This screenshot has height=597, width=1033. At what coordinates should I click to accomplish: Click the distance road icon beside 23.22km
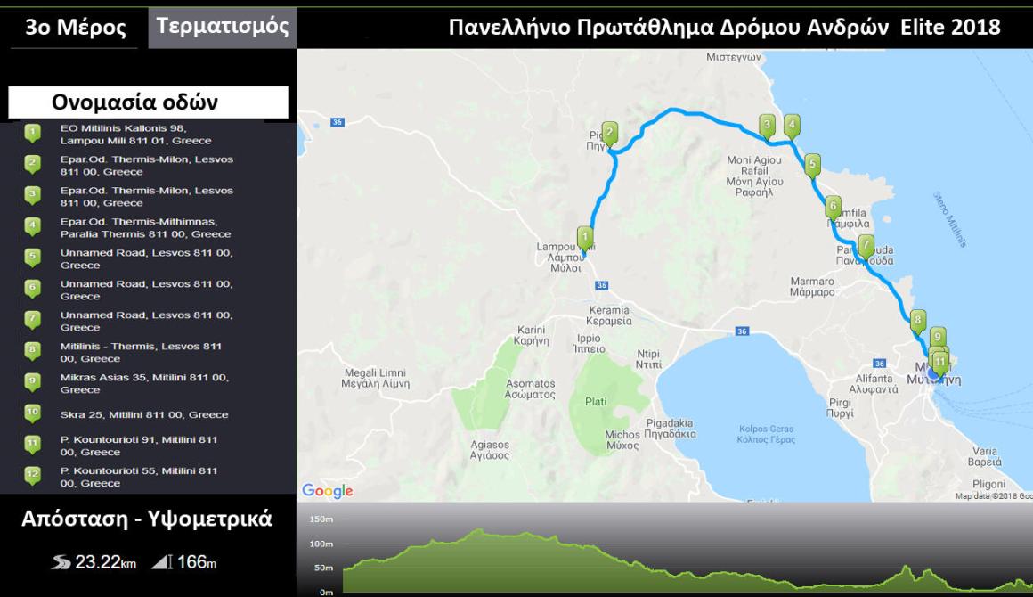[x=61, y=562]
